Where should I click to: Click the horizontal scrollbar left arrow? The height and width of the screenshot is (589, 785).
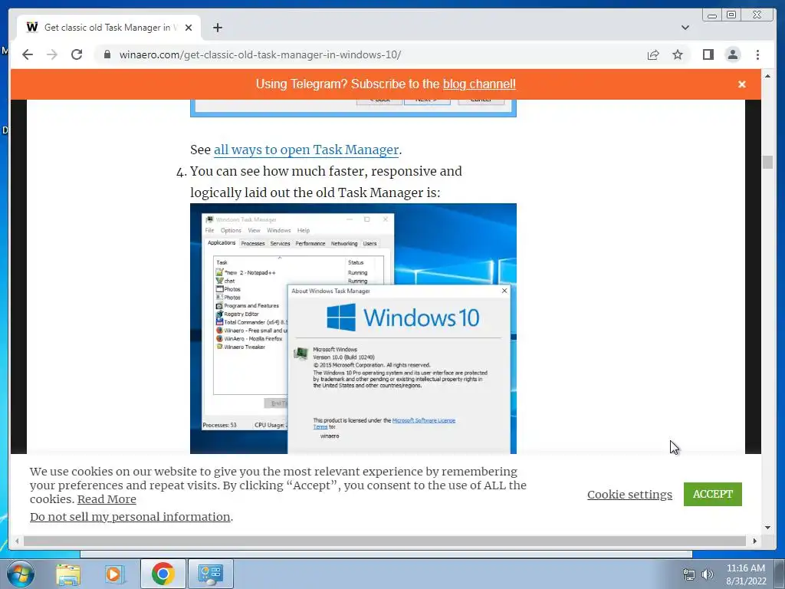[x=17, y=541]
